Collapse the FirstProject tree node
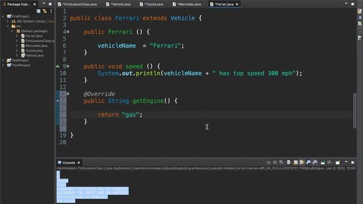Screen dimensions: 363x204 (x=3, y=16)
